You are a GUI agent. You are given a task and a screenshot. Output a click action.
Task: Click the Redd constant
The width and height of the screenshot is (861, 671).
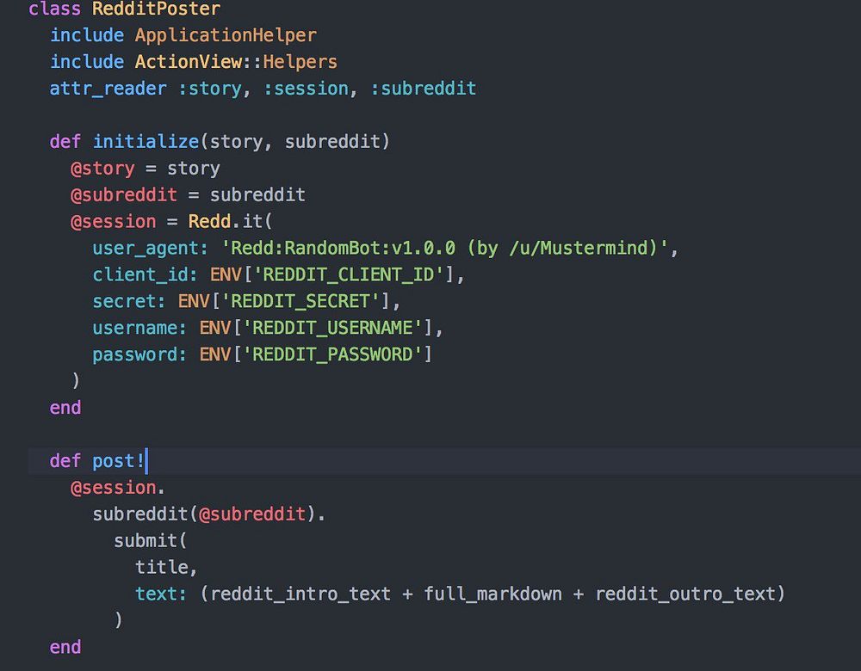coord(209,222)
